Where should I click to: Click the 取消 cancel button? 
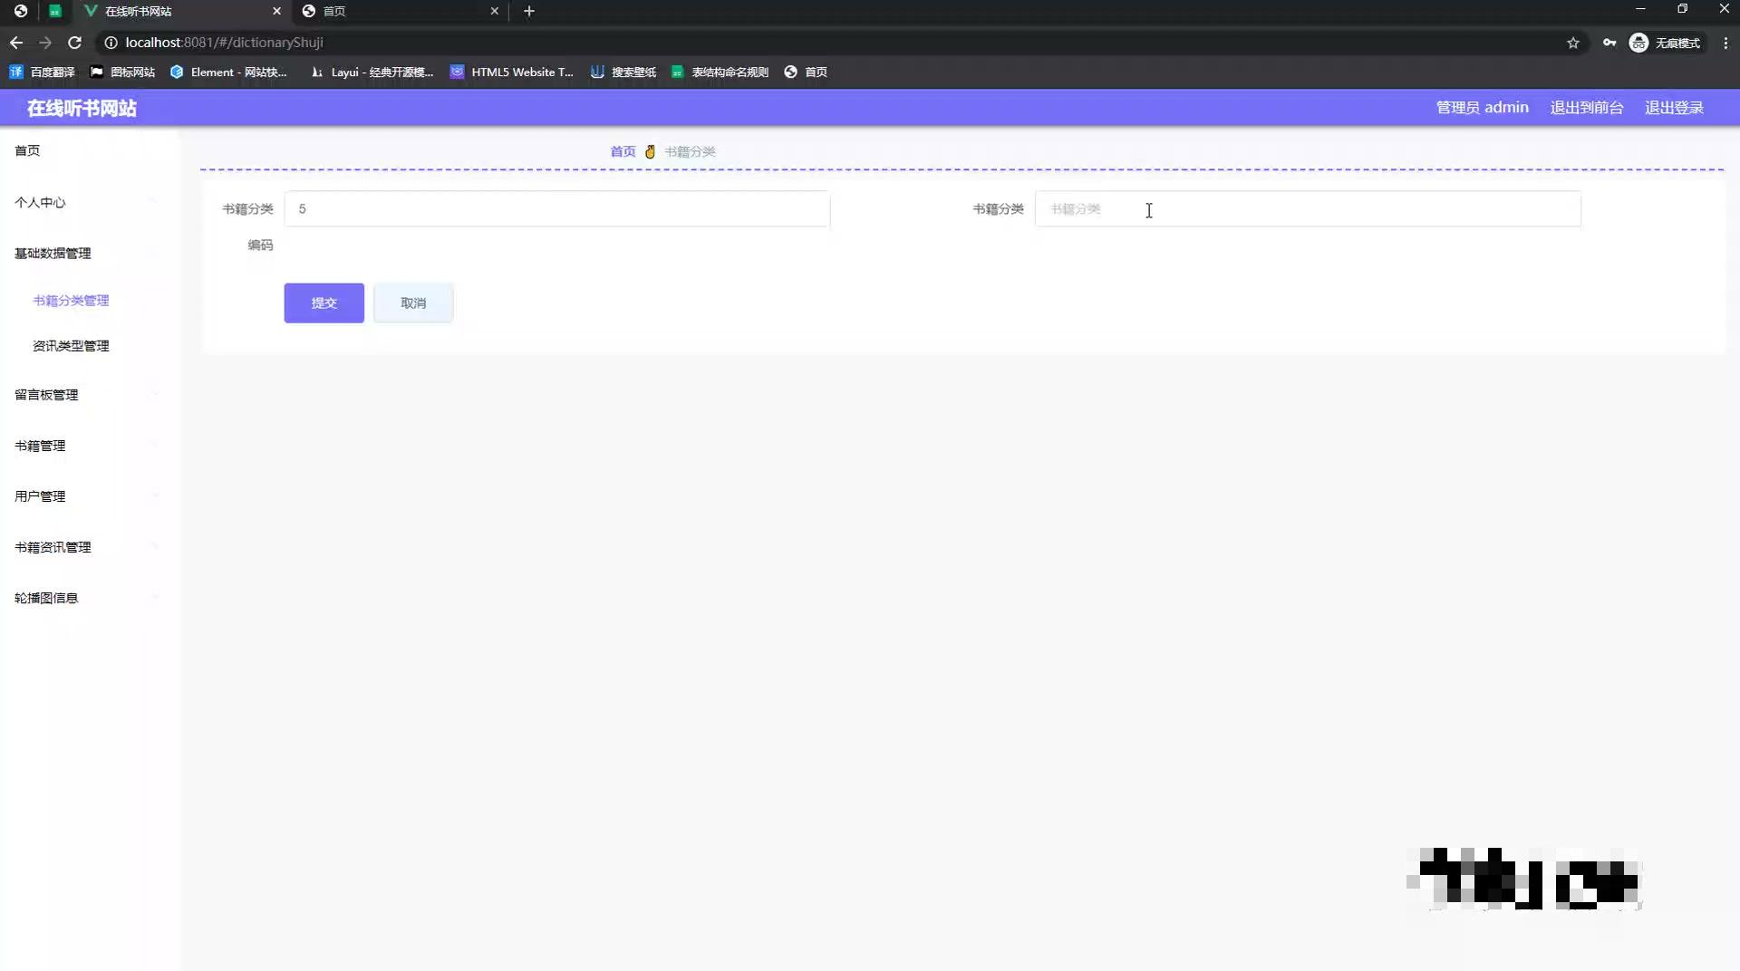(x=413, y=303)
